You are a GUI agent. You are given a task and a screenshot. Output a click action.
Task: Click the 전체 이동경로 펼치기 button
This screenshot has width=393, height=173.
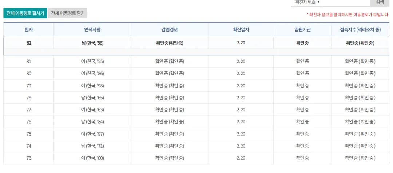(25, 13)
